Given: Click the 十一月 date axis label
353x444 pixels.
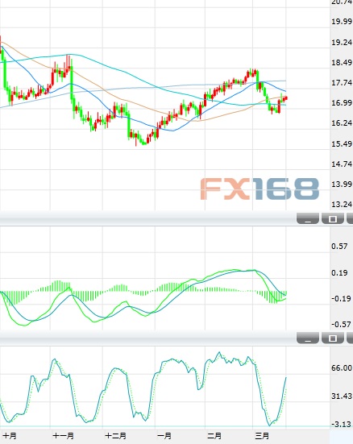Looking at the screenshot, I should coord(63,435).
